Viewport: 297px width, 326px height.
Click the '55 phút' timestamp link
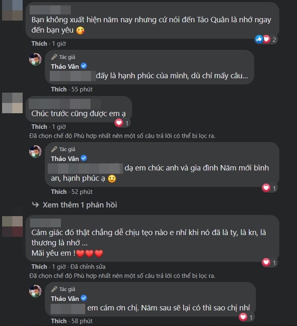pos(82,90)
